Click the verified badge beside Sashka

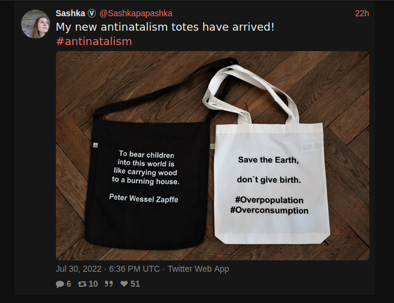point(91,13)
